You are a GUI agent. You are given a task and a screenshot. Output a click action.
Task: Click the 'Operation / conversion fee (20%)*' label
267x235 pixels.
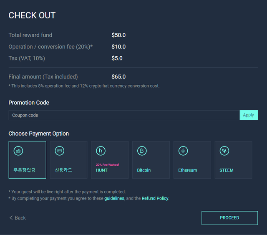[x=50, y=47]
